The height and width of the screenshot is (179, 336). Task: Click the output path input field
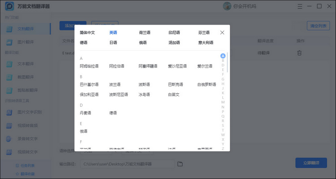(x=128, y=164)
